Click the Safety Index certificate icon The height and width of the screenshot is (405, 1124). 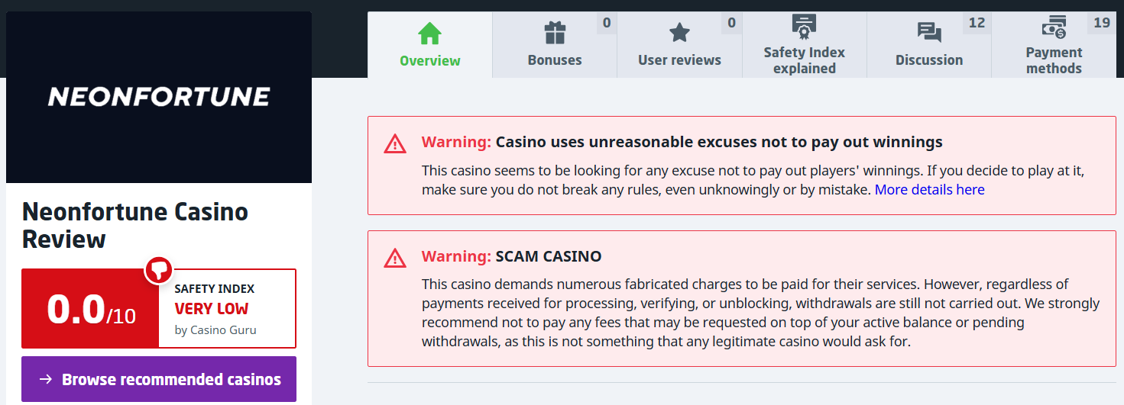click(x=804, y=27)
